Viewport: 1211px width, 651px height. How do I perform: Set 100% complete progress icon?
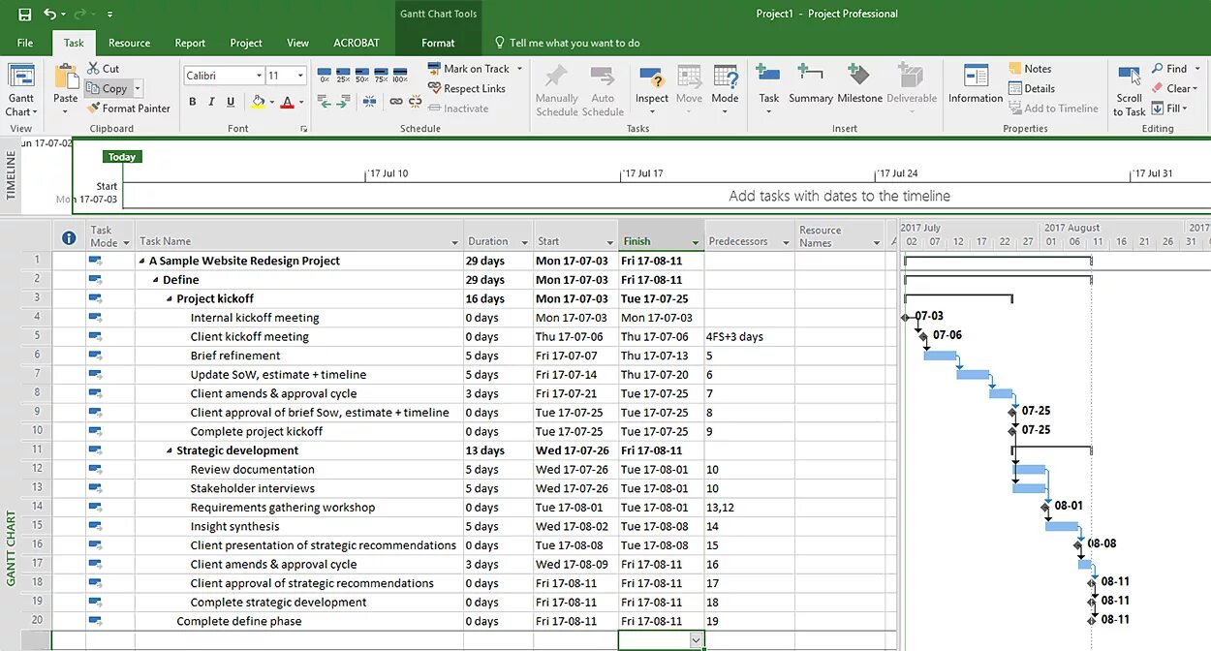tap(398, 76)
